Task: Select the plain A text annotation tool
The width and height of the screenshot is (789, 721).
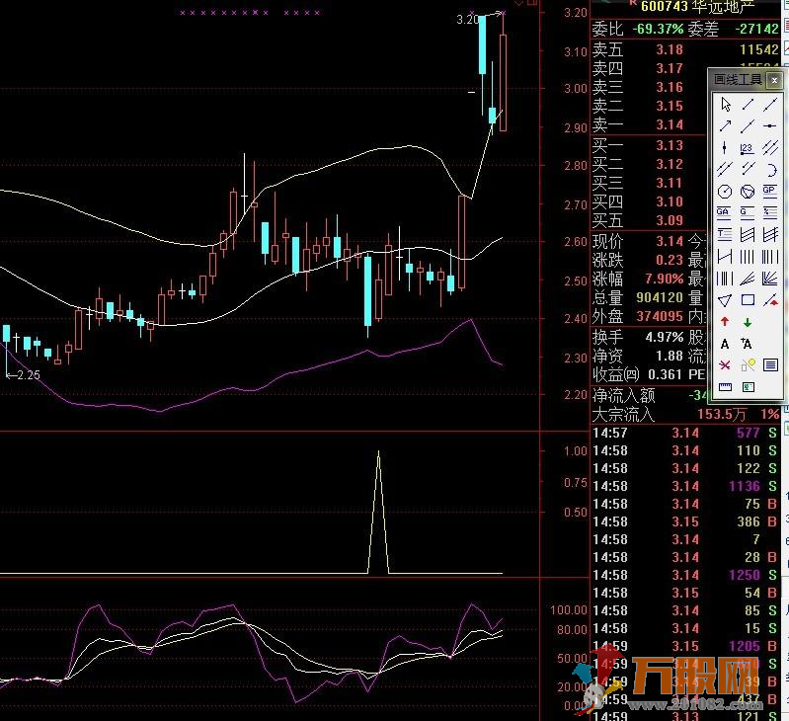Action: [724, 344]
